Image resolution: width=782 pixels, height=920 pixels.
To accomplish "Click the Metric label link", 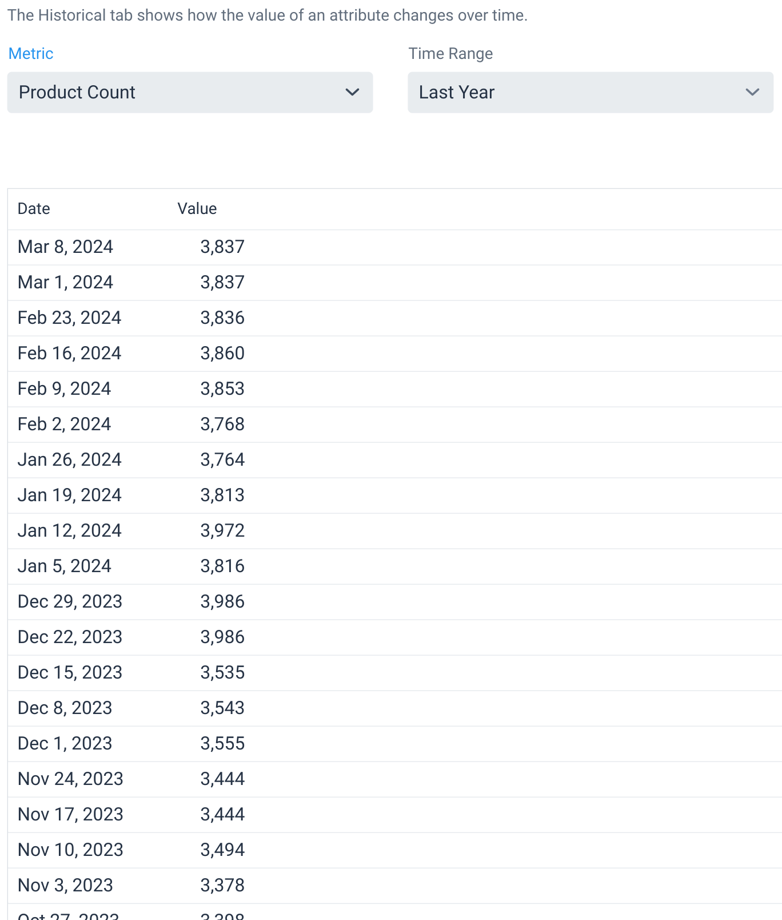I will click(x=31, y=53).
